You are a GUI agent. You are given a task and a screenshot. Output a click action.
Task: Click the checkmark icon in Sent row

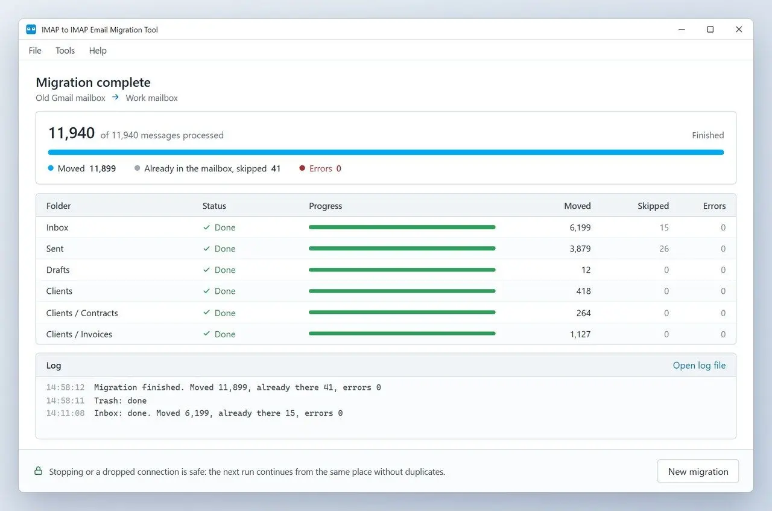tap(207, 249)
